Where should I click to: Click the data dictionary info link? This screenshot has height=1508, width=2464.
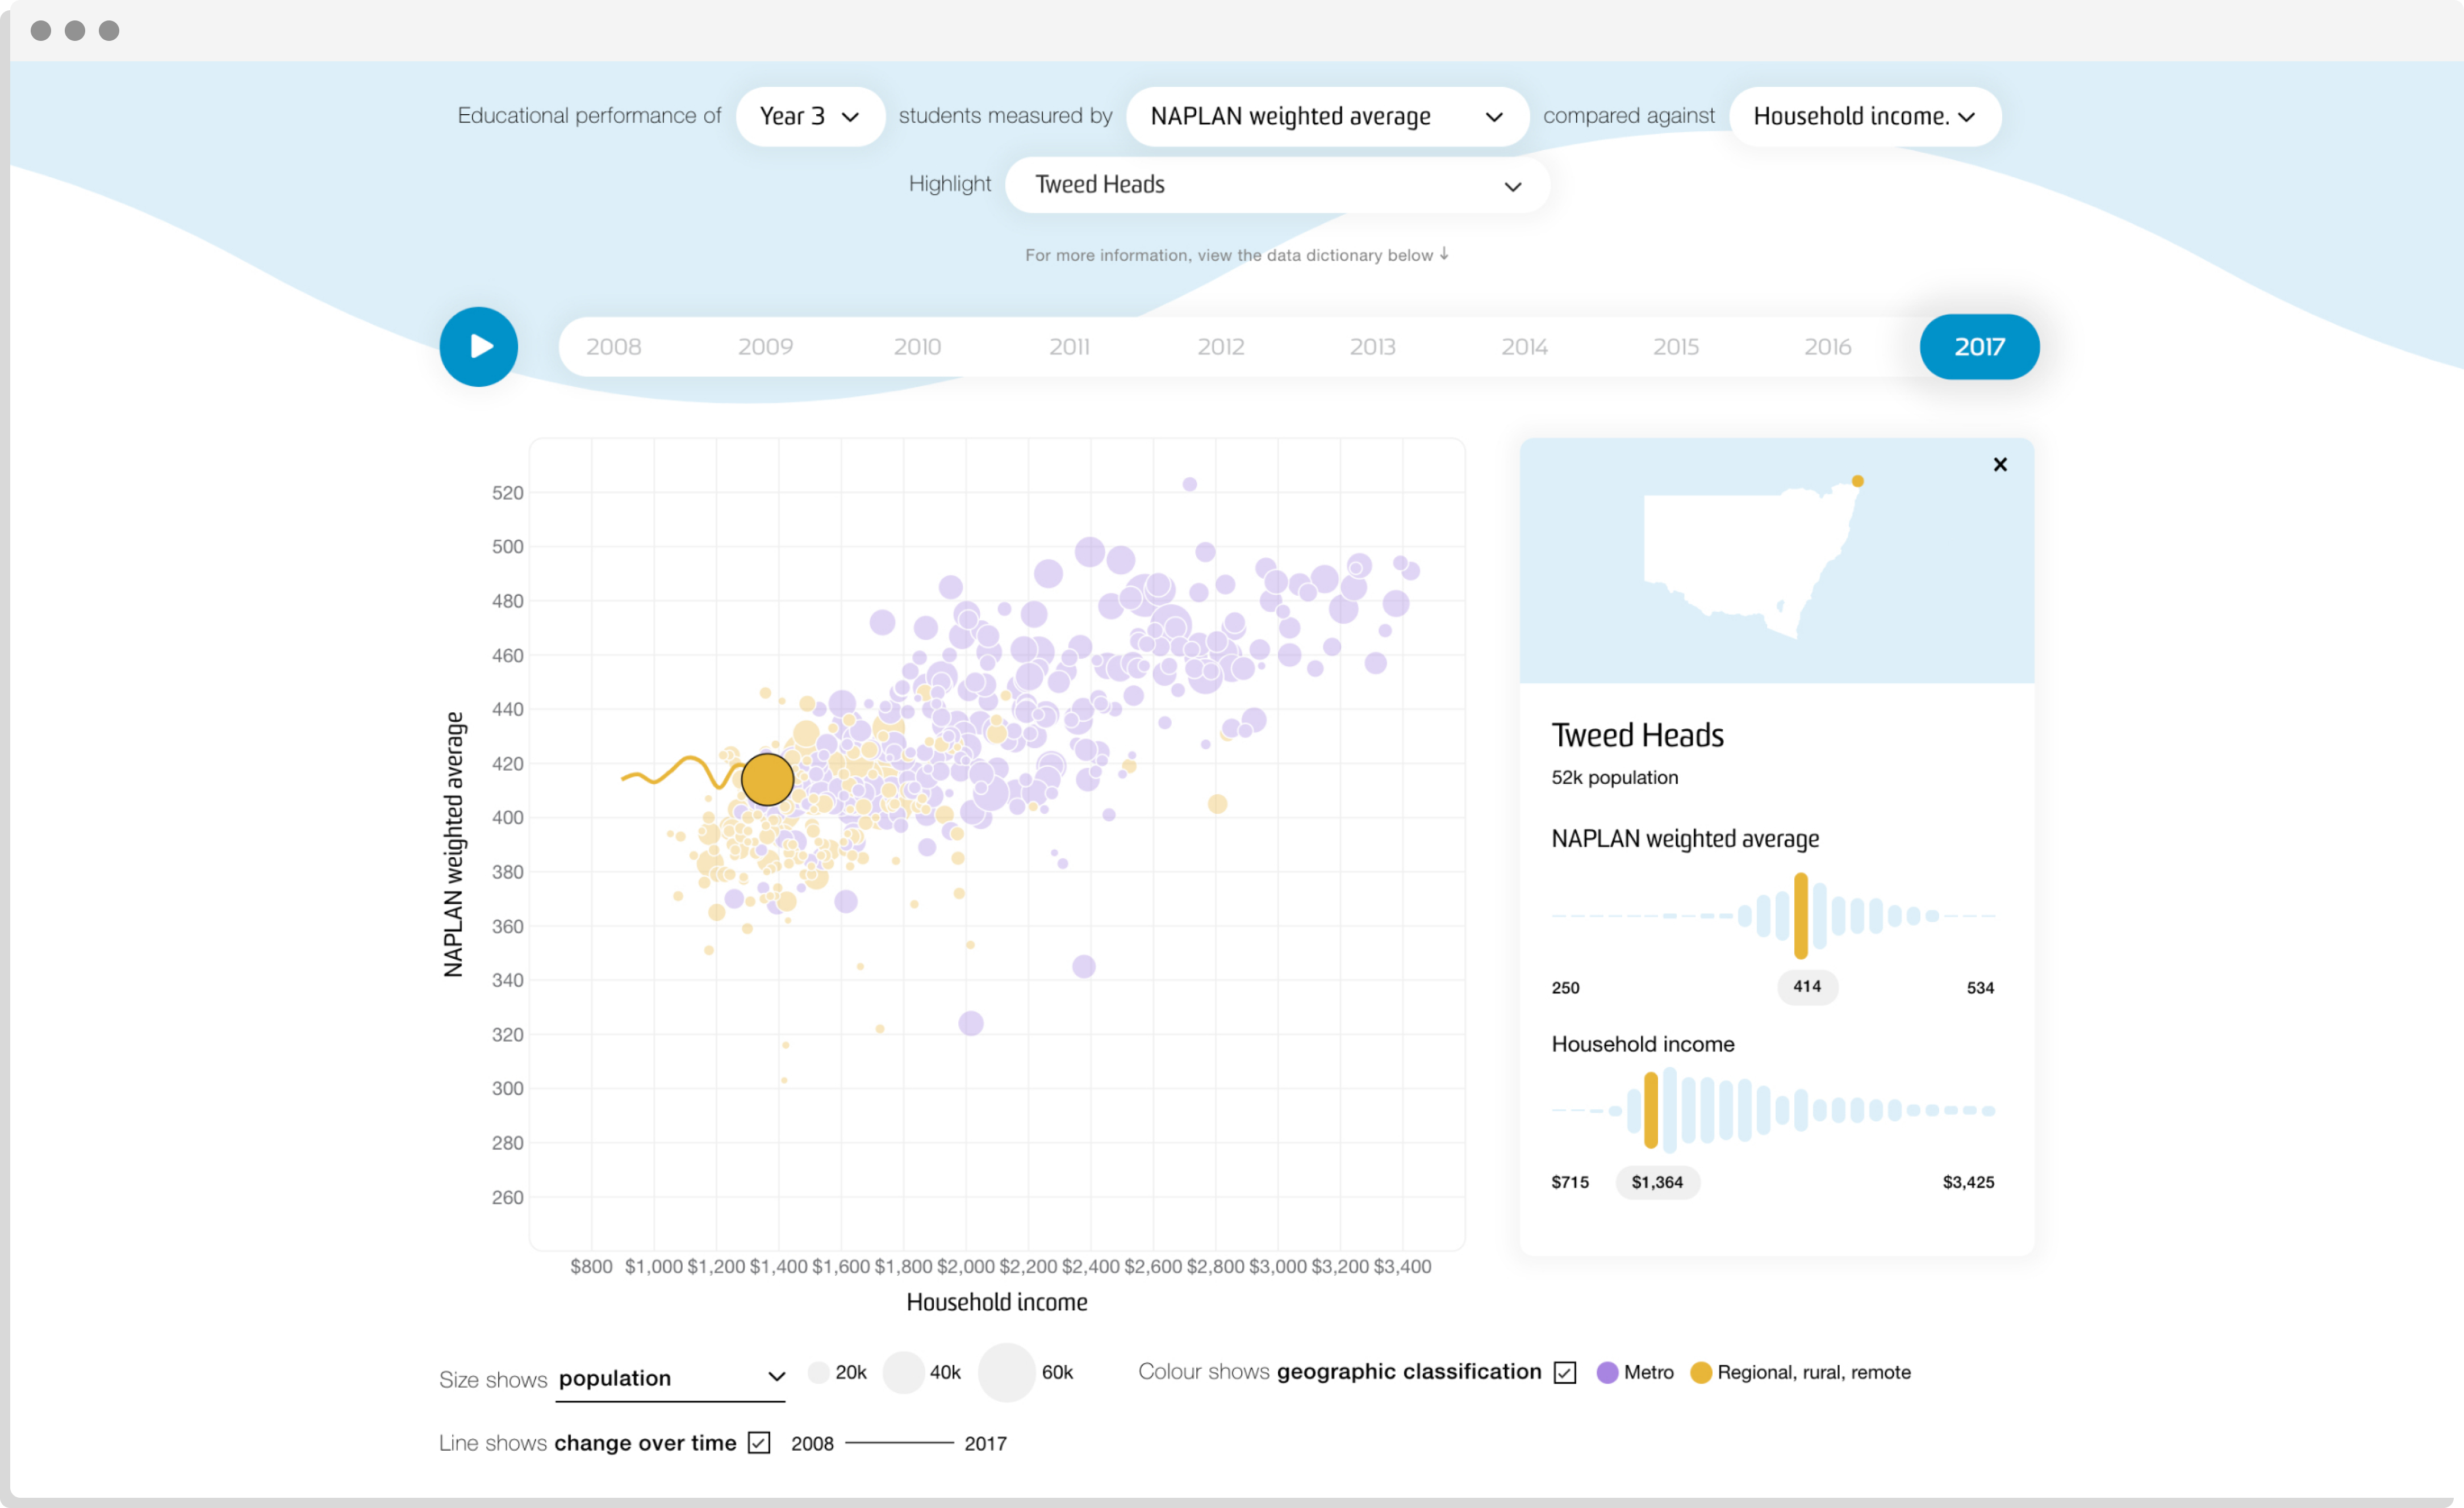(1229, 255)
